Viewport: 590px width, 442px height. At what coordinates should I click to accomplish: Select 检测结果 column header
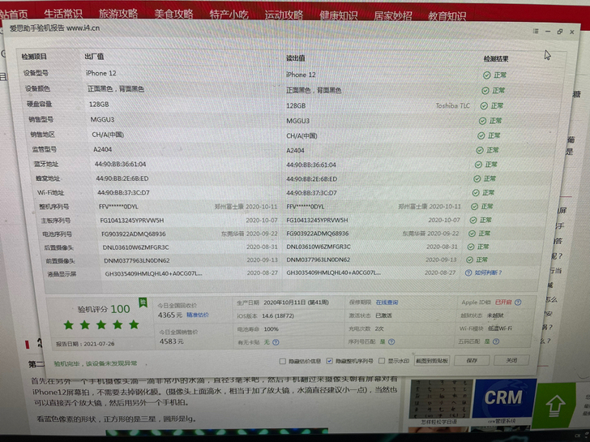(x=496, y=59)
